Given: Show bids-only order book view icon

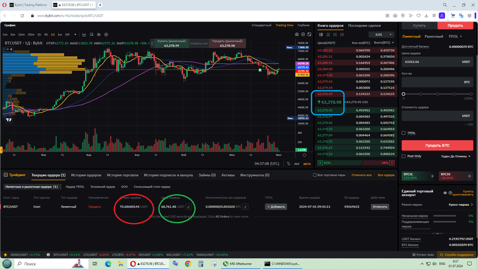Looking at the screenshot, I should [335, 35].
